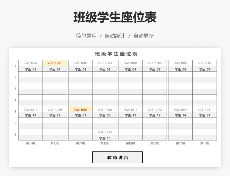Screen dimensions: 230x176
Task: Click row number 7 label
Action: [x=16, y=66]
